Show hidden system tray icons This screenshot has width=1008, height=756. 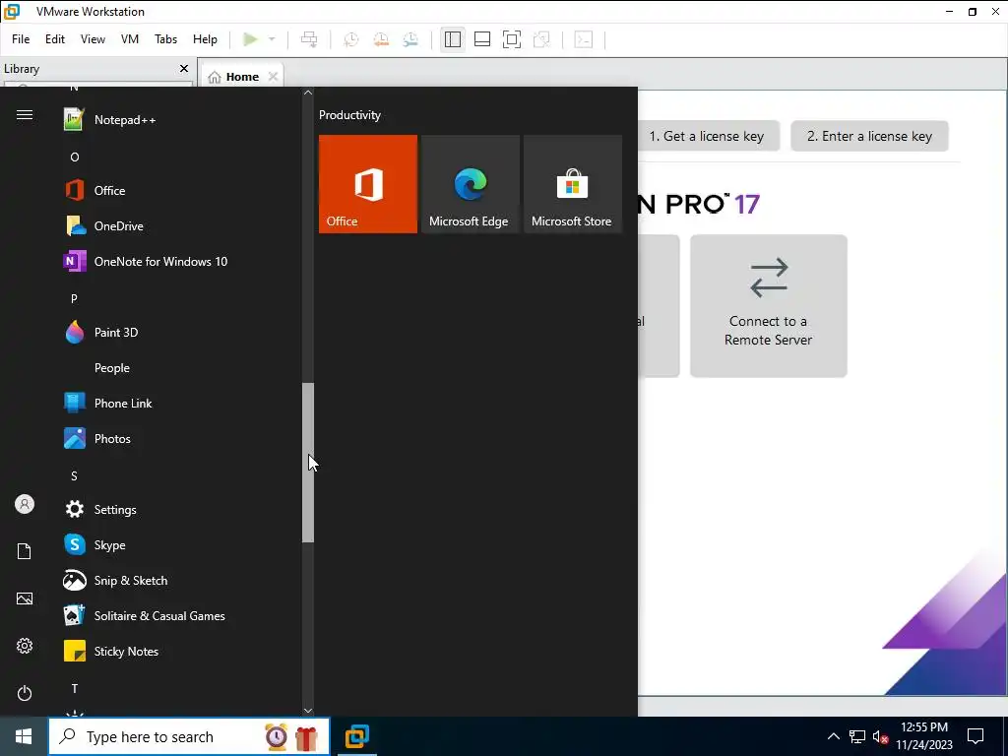pos(833,736)
